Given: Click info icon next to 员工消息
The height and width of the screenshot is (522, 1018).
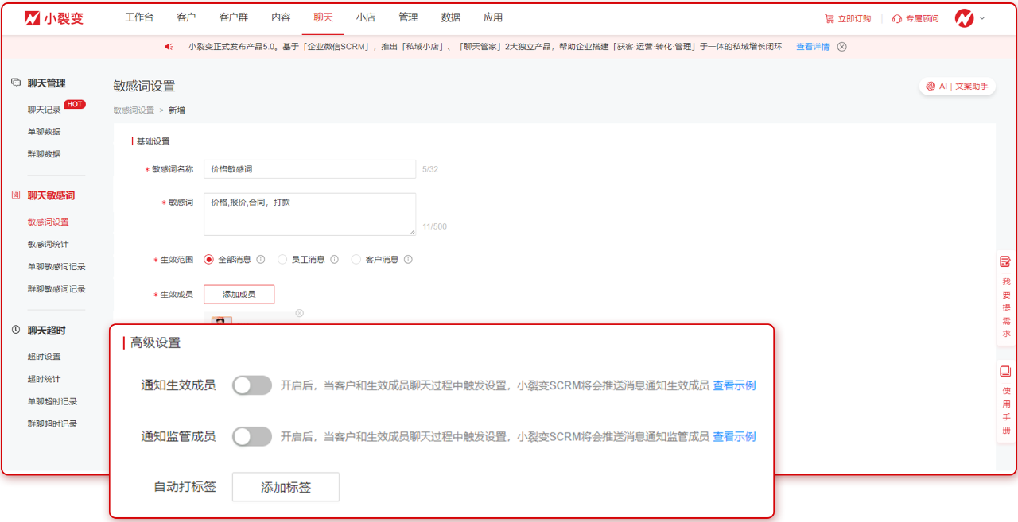Looking at the screenshot, I should [x=334, y=260].
